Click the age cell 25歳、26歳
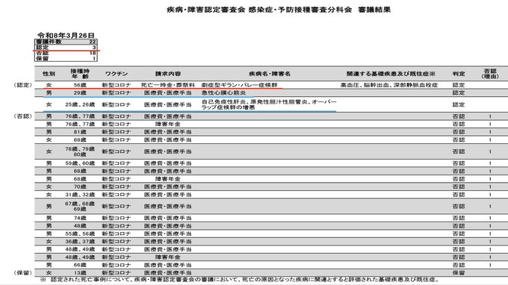The image size is (508, 285). 80,104
